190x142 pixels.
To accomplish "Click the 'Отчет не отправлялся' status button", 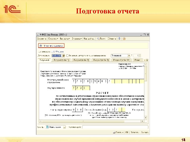I will click(51, 46).
